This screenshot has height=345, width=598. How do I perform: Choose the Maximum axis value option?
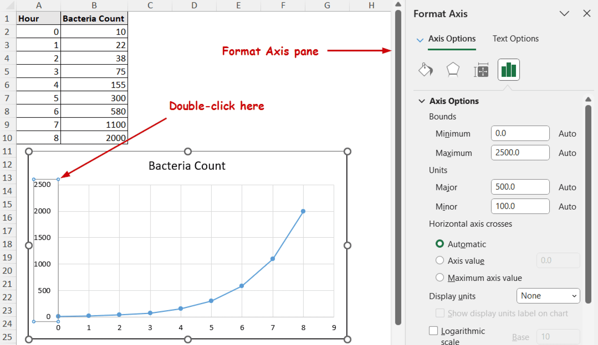[439, 277]
